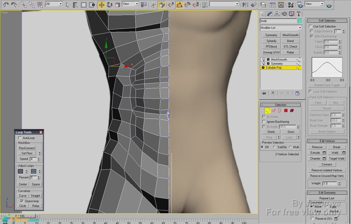Tick the By Vertex checkbox
Image resolution: width=351 pixels, height=224 pixels.
264,117
